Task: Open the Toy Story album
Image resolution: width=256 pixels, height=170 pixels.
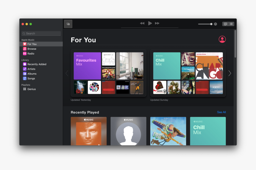Action: (x=168, y=131)
